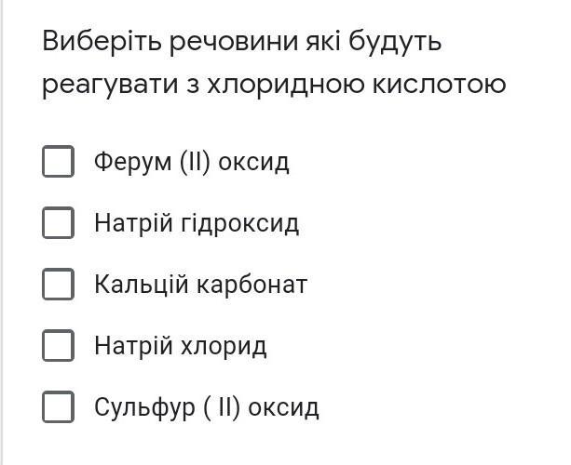Image resolution: width=571 pixels, height=465 pixels.
Task: Click the 'Сульфур ( II) оксид' option label
Action: coord(206,407)
